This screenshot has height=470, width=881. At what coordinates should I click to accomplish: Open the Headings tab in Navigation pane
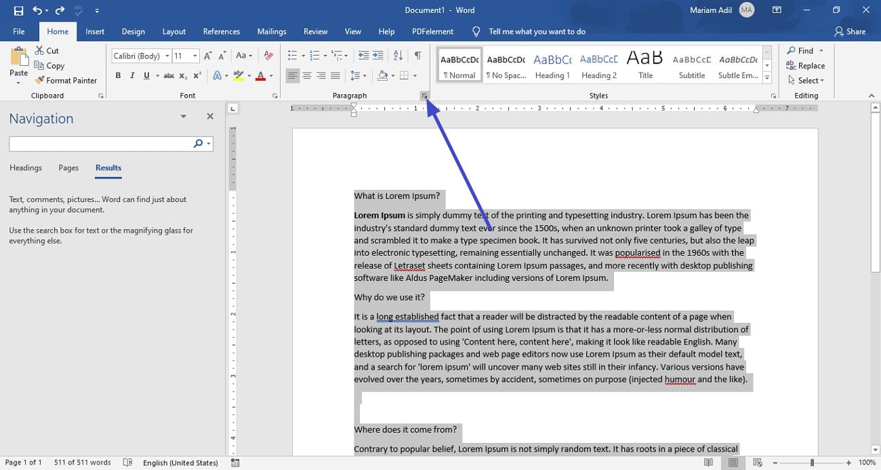25,168
